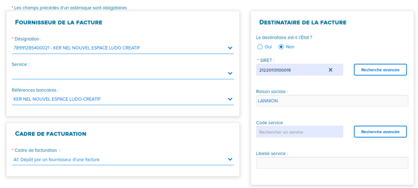Viewport: 418px width, 188px height.
Task: Click Recherche avancée next to SIRET
Action: pyautogui.click(x=380, y=70)
